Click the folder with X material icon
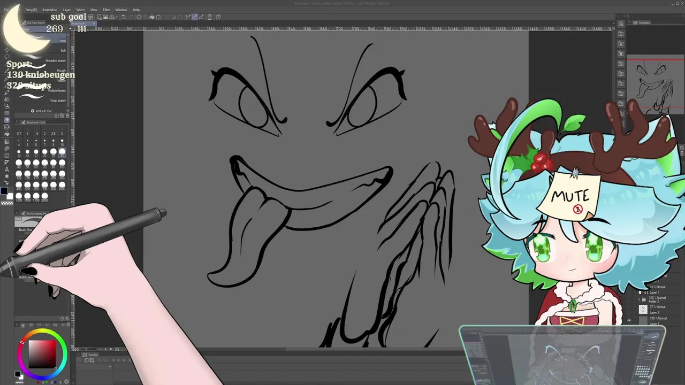Image resolution: width=685 pixels, height=385 pixels. (x=621, y=54)
